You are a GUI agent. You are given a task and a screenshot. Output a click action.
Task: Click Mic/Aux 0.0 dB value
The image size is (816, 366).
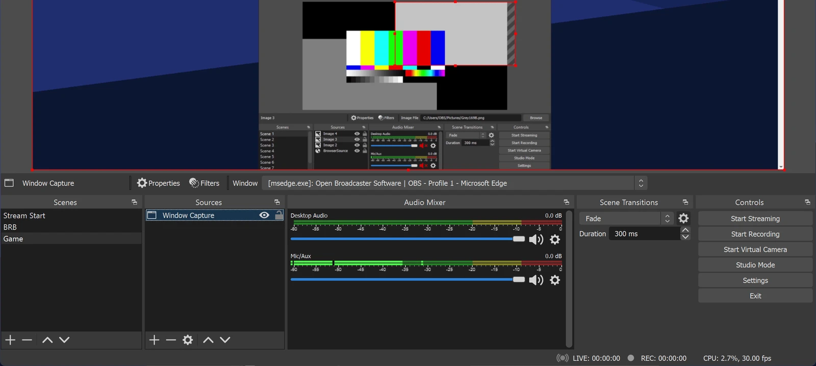tap(553, 256)
